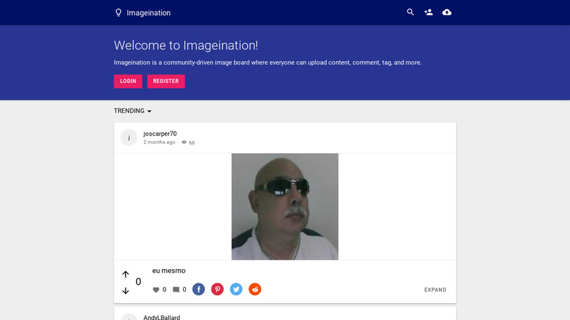This screenshot has width=570, height=320.
Task: Open the bald man photo thumbnail
Action: tap(285, 206)
